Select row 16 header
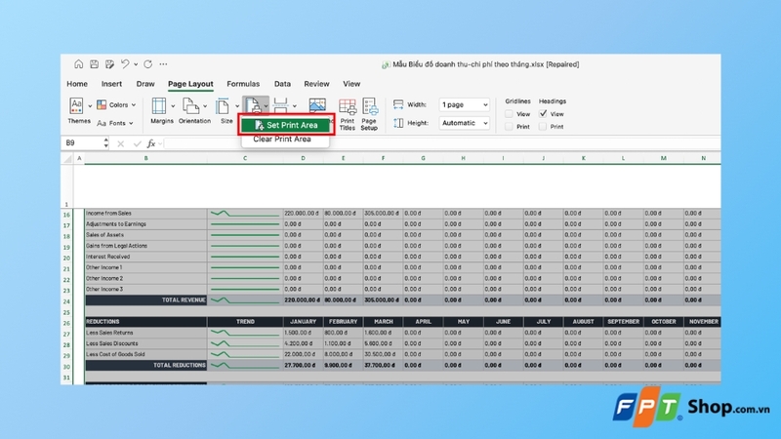 (x=66, y=215)
